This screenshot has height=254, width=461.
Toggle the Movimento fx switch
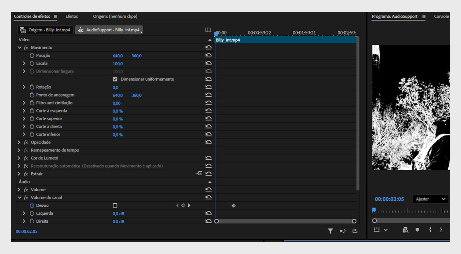pyautogui.click(x=26, y=48)
